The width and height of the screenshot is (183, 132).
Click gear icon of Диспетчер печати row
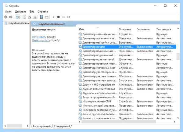click(80, 47)
